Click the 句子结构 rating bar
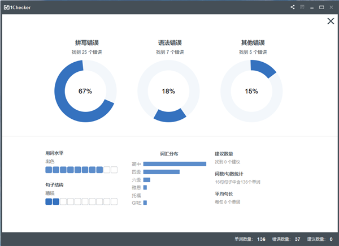339x246 pixels. pyautogui.click(x=81, y=201)
